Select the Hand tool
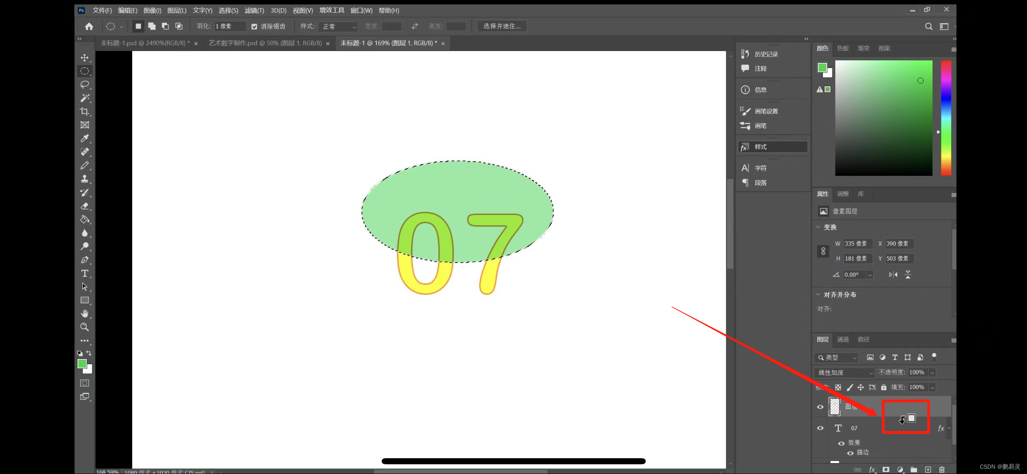This screenshot has height=474, width=1027. coord(84,314)
